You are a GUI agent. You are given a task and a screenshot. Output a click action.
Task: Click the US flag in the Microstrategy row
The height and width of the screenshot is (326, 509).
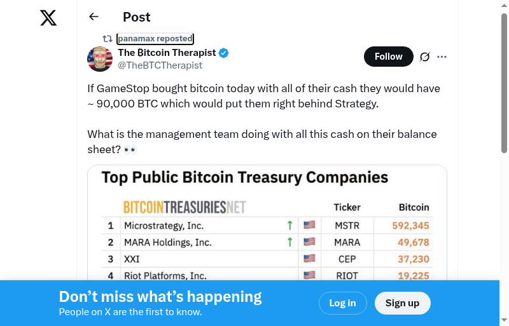(309, 225)
